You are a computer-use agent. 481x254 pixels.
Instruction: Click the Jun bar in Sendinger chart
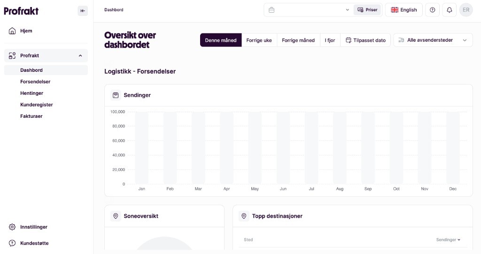point(283,148)
